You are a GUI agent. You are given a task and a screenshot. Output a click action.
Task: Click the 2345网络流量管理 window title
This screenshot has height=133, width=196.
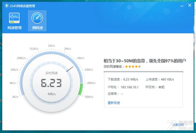tap(22, 6)
